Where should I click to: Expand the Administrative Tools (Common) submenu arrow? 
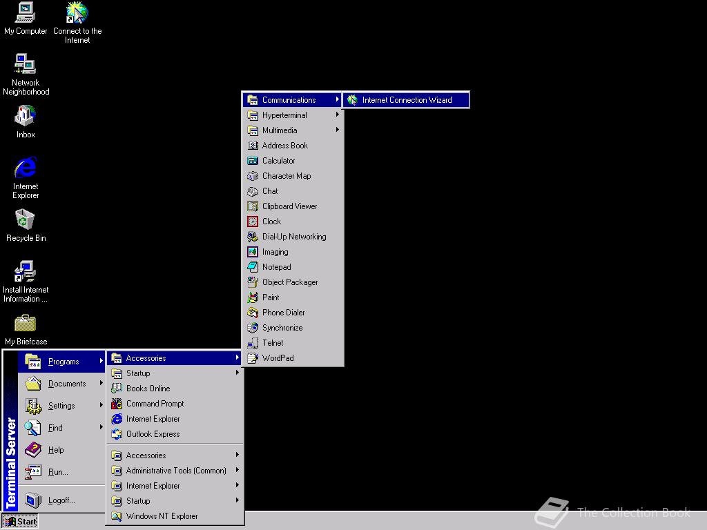coord(238,470)
